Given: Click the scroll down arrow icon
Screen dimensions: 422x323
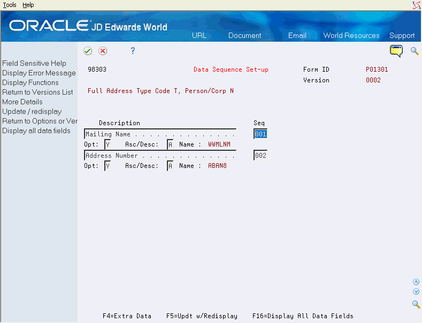Looking at the screenshot, I should coord(416,291).
